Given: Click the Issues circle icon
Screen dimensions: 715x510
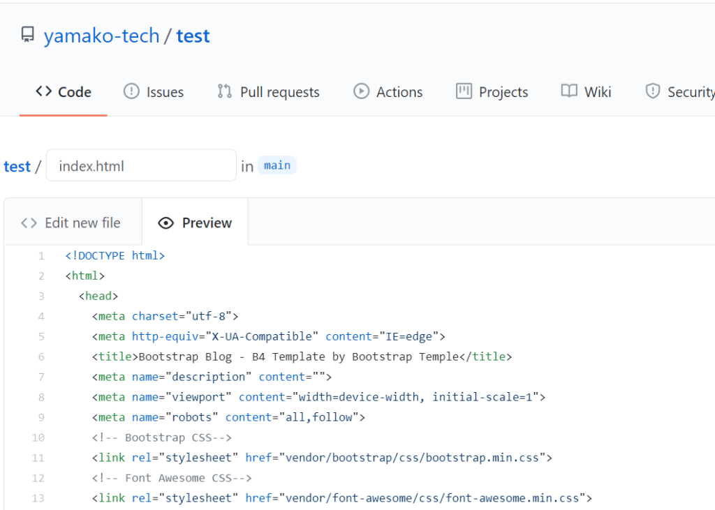Looking at the screenshot, I should [131, 91].
